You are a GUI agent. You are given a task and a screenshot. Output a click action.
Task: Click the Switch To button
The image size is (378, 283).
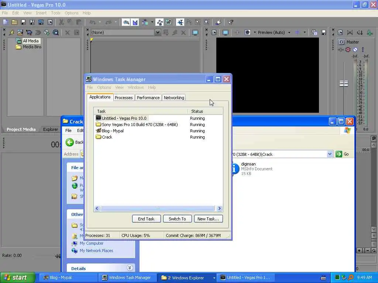click(x=177, y=219)
